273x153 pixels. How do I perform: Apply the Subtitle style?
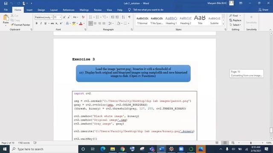point(214,20)
